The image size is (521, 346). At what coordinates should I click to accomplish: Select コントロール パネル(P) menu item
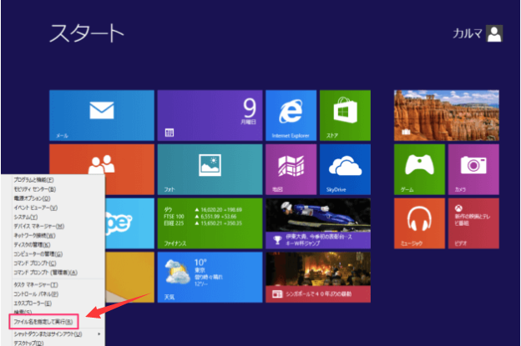(x=36, y=294)
